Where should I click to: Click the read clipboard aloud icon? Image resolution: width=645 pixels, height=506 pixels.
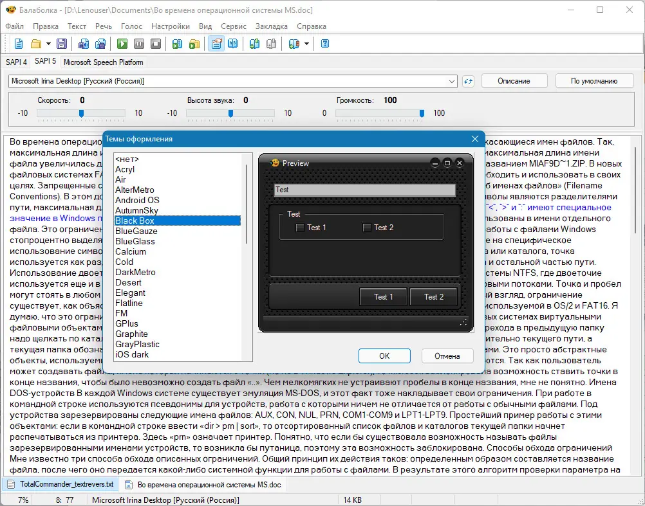177,44
